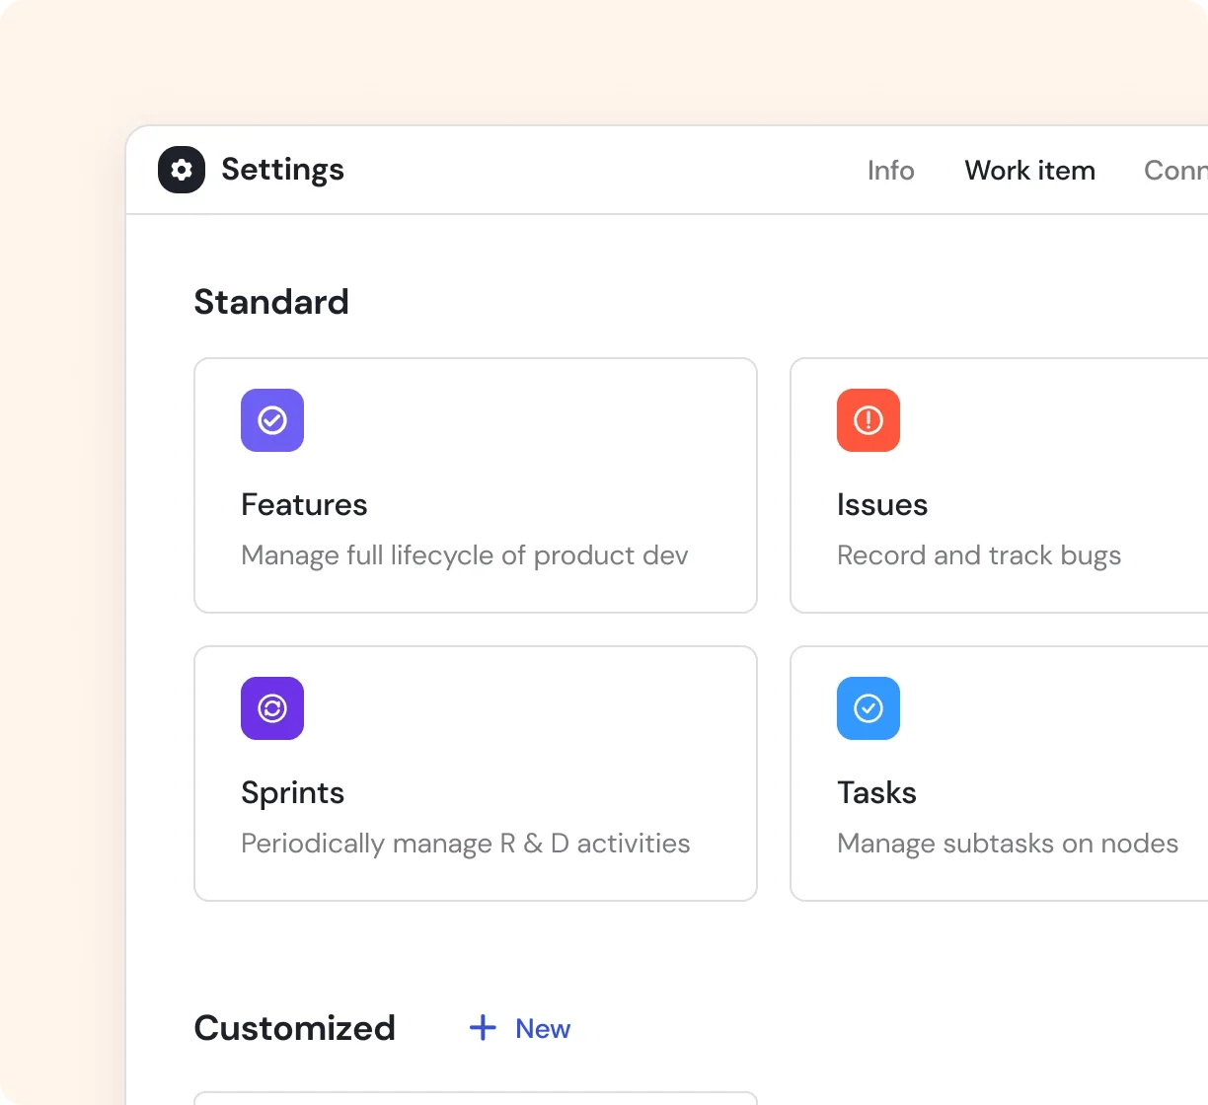Click the Sprints refresh cycle icon
This screenshot has width=1208, height=1105.
click(x=272, y=708)
